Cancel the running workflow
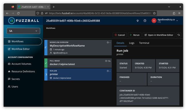187x111 pixels. pos(120,35)
